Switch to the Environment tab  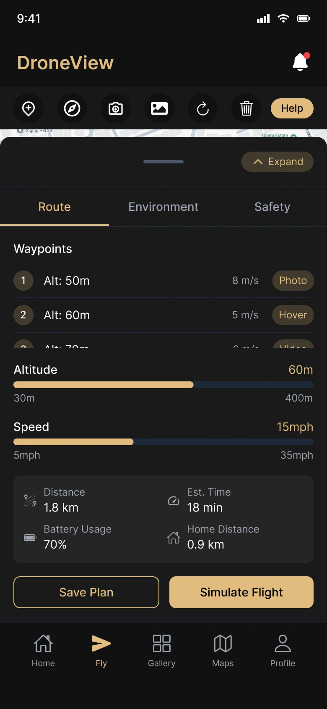click(x=163, y=207)
